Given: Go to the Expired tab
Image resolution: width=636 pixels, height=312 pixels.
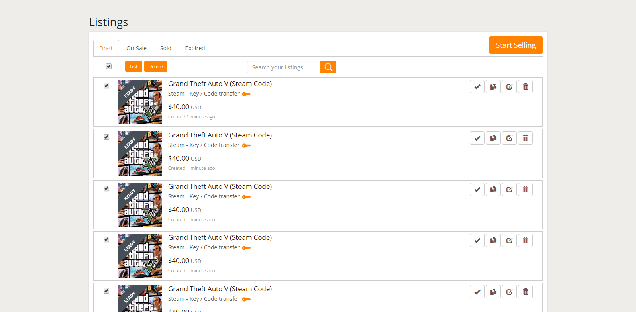Looking at the screenshot, I should pyautogui.click(x=195, y=48).
